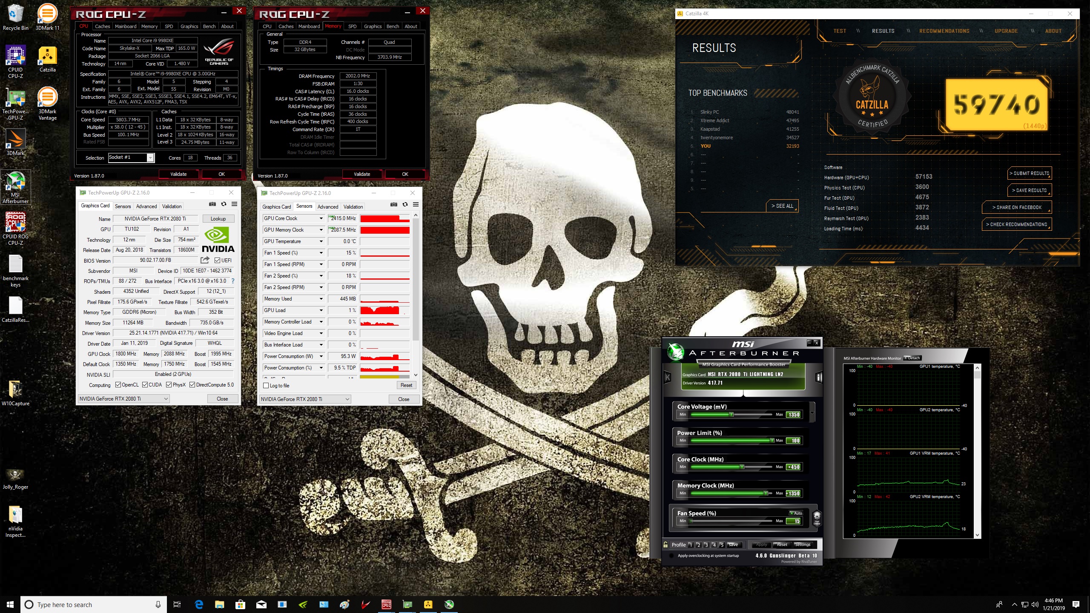1090x613 pixels.
Task: Click Reset button in GPU-Z Sensors
Action: [x=406, y=385]
